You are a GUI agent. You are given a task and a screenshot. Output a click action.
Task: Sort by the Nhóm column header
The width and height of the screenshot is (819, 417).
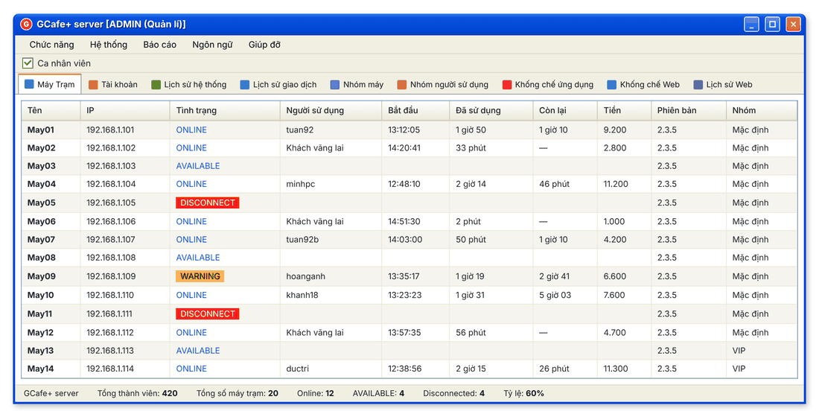pyautogui.click(x=762, y=110)
